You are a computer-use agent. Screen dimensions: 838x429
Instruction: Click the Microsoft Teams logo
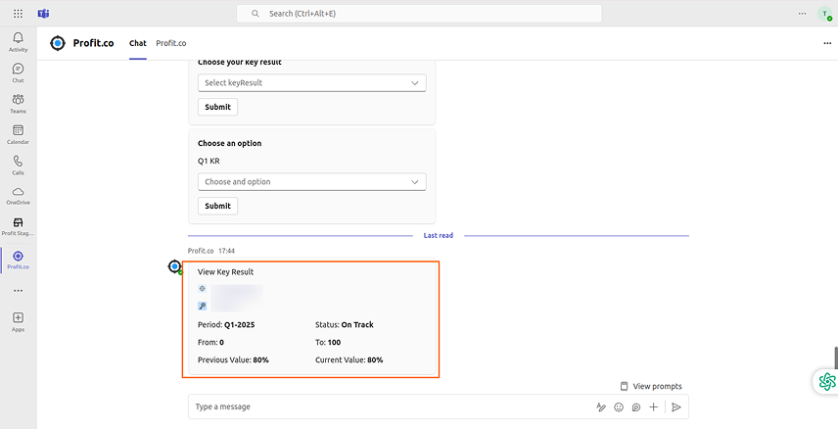[43, 14]
